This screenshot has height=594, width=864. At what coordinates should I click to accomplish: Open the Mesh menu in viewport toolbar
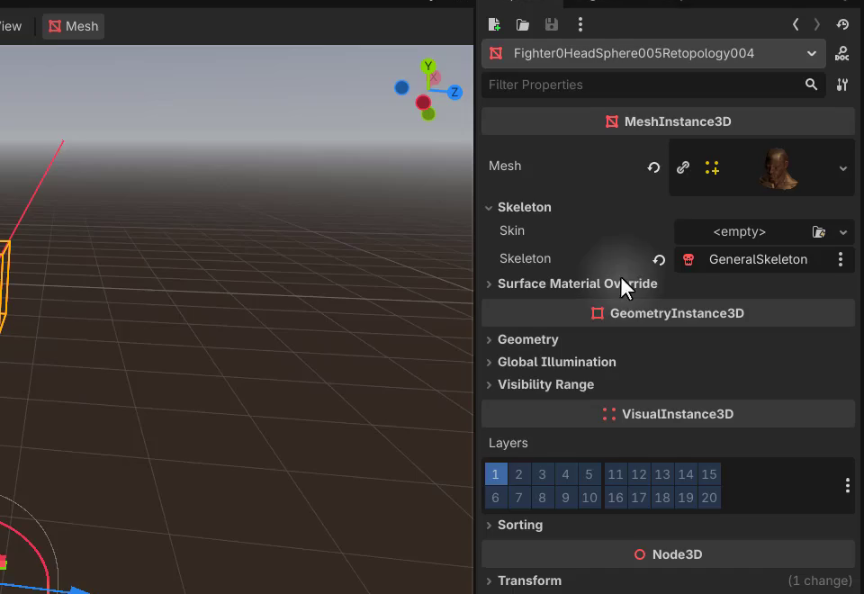(73, 26)
